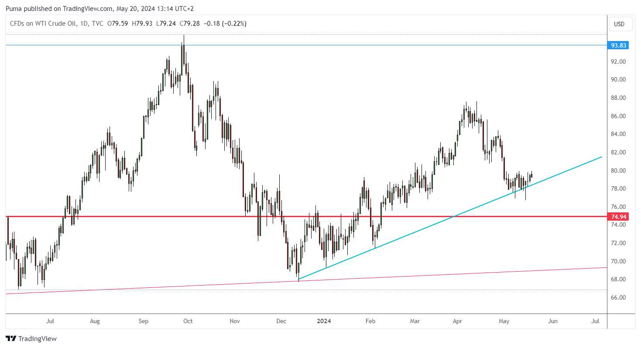The height and width of the screenshot is (348, 641).
Task: Click the low value L79.24
Action: click(x=166, y=24)
